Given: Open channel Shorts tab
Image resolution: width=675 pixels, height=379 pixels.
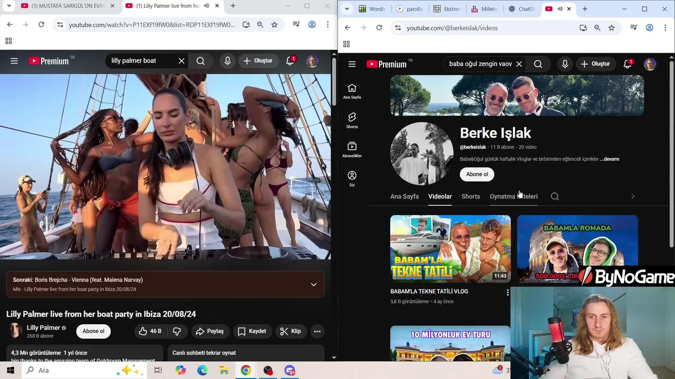Looking at the screenshot, I should 471,196.
